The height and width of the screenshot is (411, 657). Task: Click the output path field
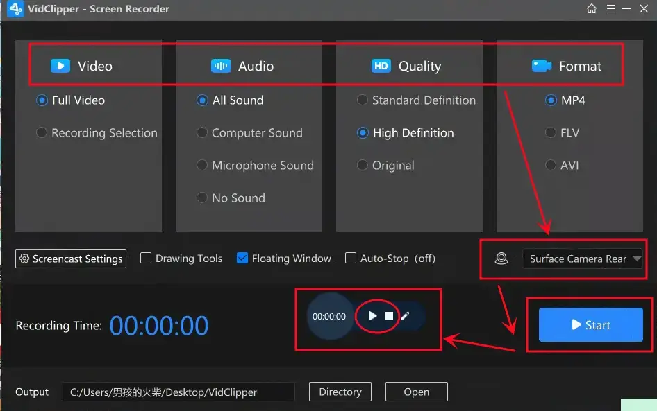pos(179,392)
